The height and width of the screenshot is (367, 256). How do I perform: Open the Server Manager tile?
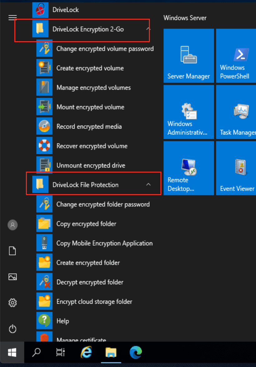click(189, 56)
